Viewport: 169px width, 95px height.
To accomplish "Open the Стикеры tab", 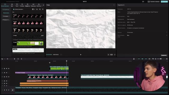I will (22, 5).
